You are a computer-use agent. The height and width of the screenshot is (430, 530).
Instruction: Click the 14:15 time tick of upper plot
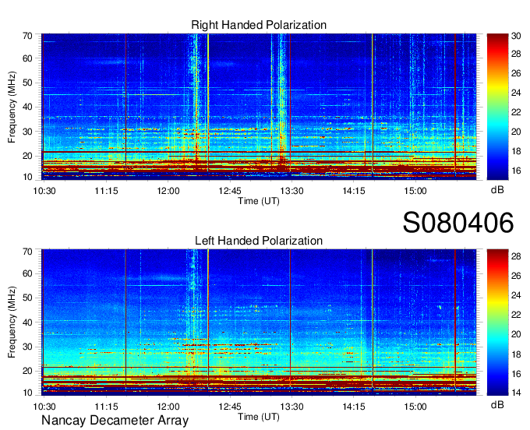click(x=354, y=191)
